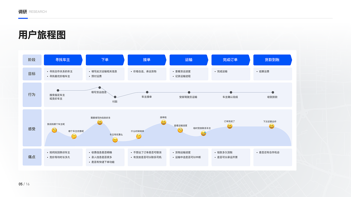
Task: Click the happy emoji under "接单啦"
Action: [x=163, y=122]
